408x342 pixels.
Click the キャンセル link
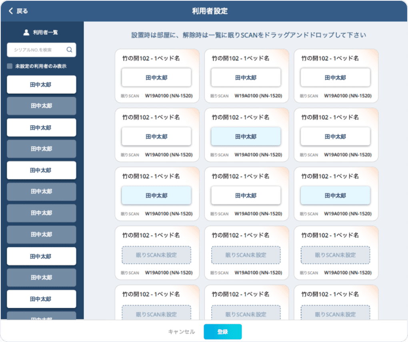click(x=181, y=332)
